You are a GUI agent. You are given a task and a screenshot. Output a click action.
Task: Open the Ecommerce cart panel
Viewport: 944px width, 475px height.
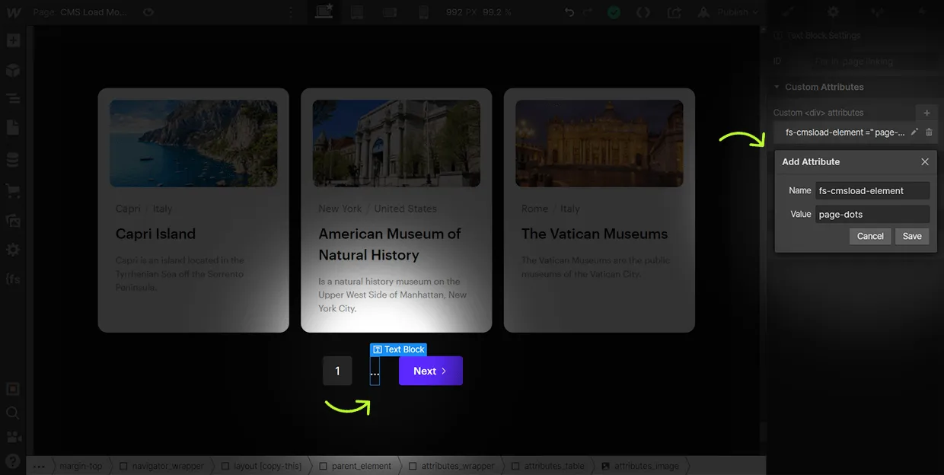click(13, 190)
